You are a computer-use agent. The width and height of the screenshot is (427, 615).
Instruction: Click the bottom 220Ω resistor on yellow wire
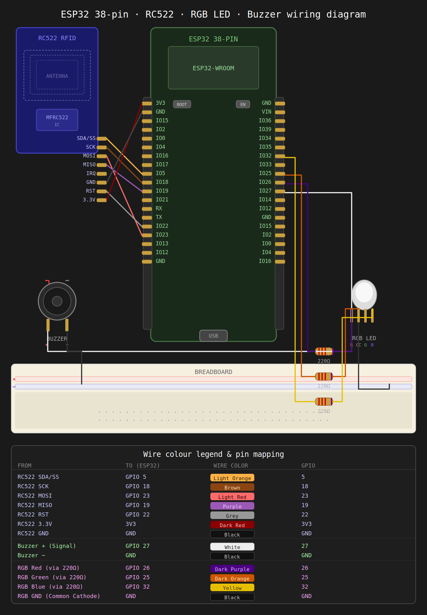(324, 402)
